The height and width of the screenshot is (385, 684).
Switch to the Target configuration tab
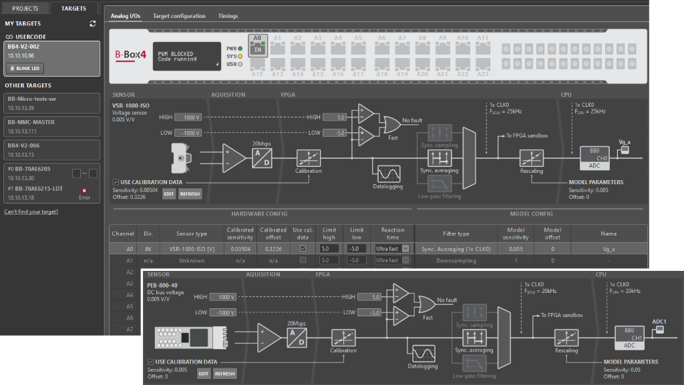[x=178, y=15]
